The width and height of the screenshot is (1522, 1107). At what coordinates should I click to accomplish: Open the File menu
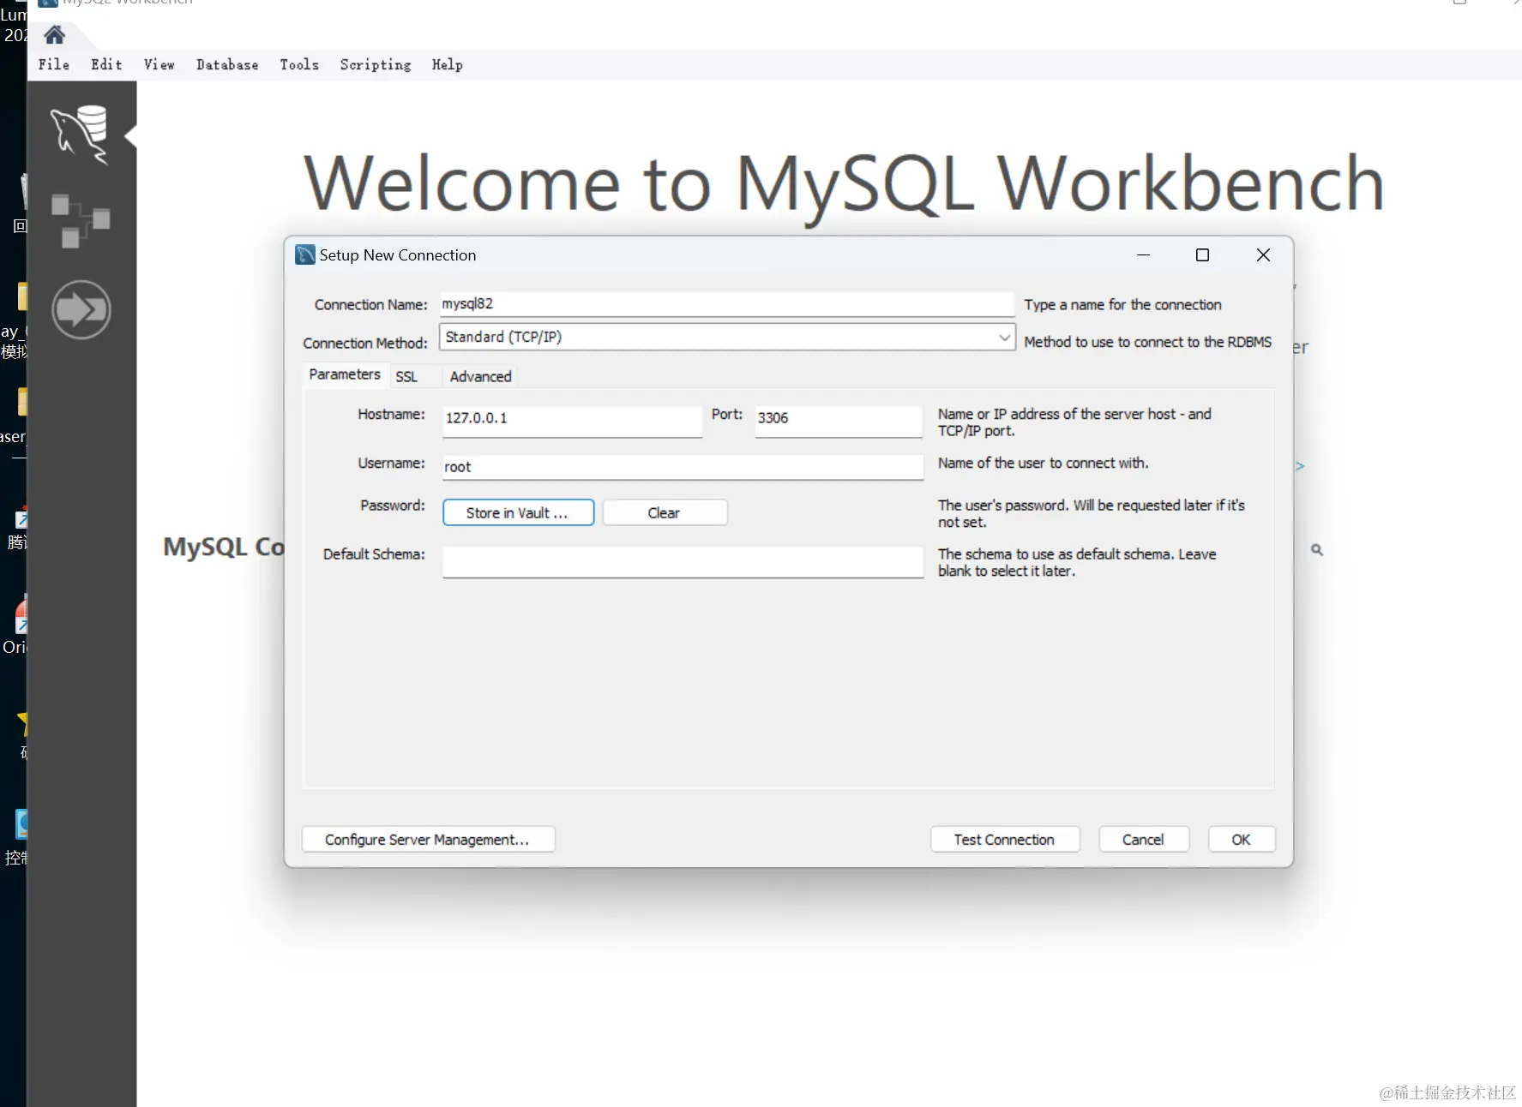[x=54, y=65]
